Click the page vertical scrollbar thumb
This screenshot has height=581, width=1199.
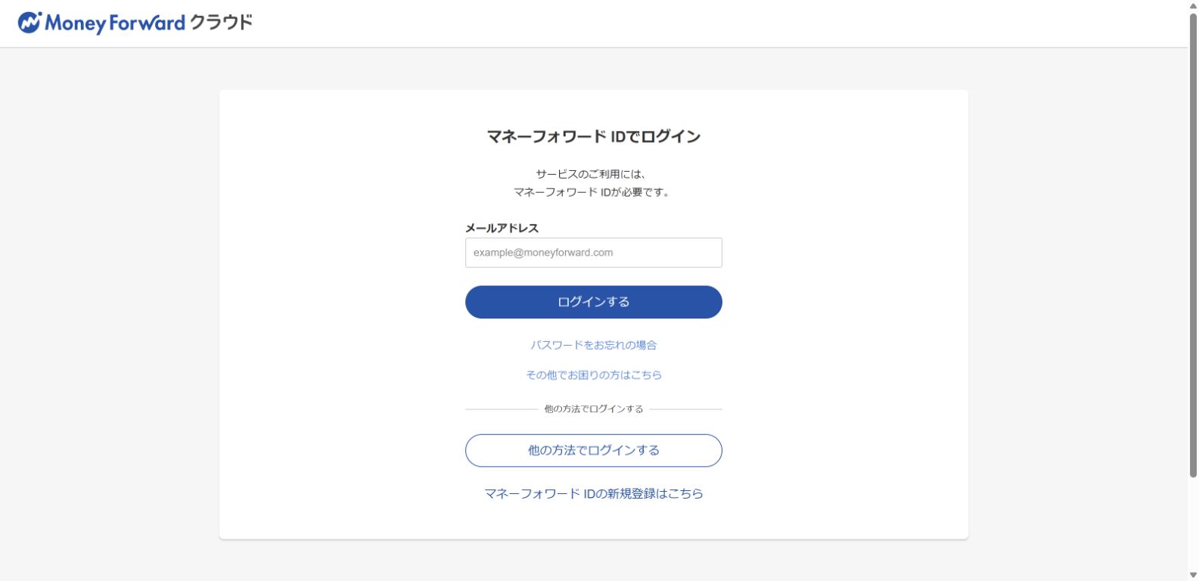click(x=1193, y=245)
